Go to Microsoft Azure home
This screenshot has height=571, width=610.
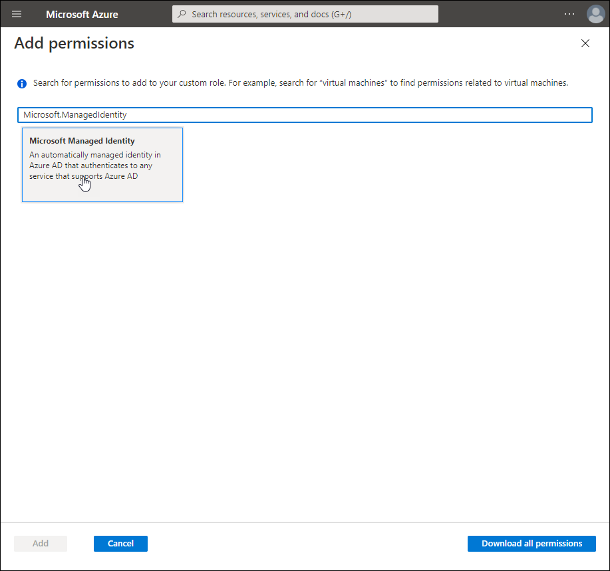pos(82,14)
